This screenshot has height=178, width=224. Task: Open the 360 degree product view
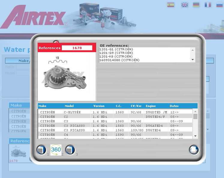[x=56, y=150]
